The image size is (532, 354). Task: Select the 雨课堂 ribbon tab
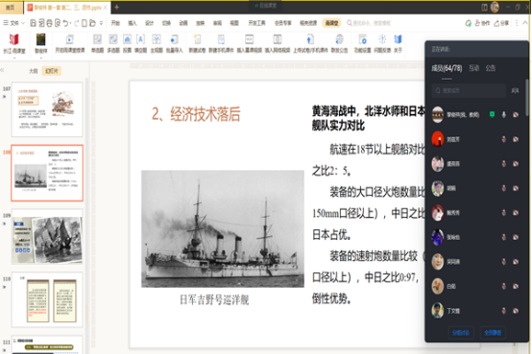pos(331,23)
